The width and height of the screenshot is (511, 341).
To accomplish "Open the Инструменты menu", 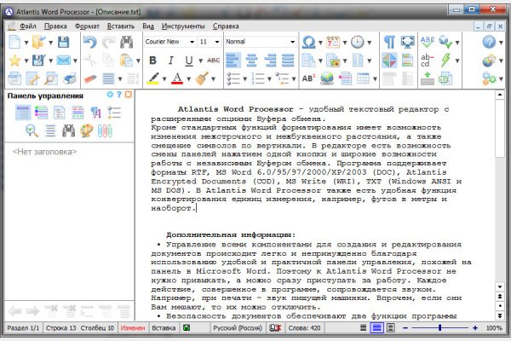I will [x=183, y=26].
